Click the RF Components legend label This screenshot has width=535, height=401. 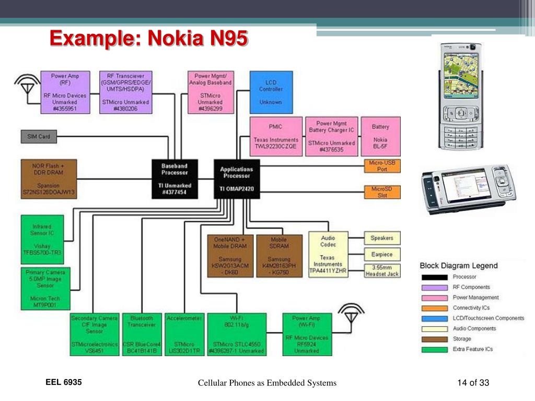point(471,287)
